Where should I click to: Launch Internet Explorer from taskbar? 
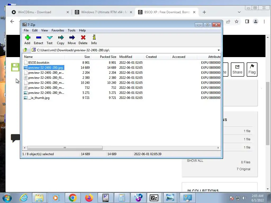pos(24,198)
